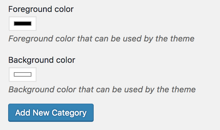Select the "Background color" field label
Screen dimensions: 220x130
(x=42, y=60)
